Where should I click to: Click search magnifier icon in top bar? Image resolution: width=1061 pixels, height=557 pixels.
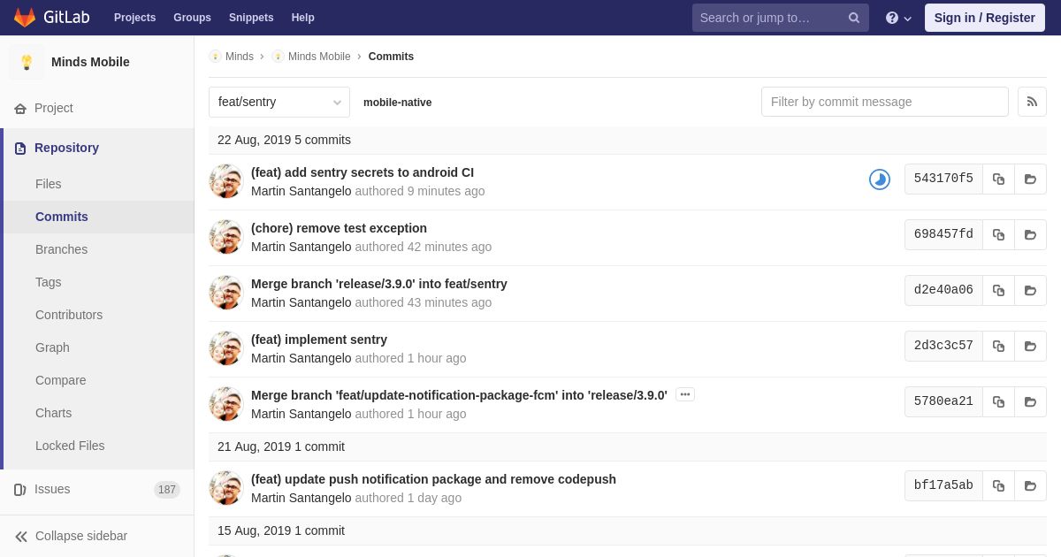point(854,18)
